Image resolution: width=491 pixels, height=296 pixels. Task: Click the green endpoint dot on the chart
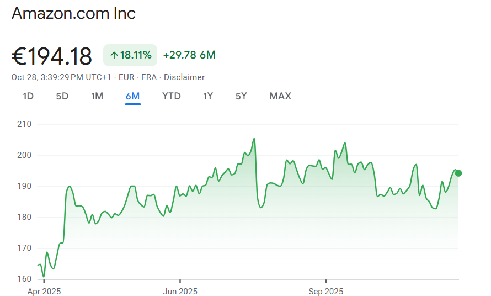click(x=458, y=173)
